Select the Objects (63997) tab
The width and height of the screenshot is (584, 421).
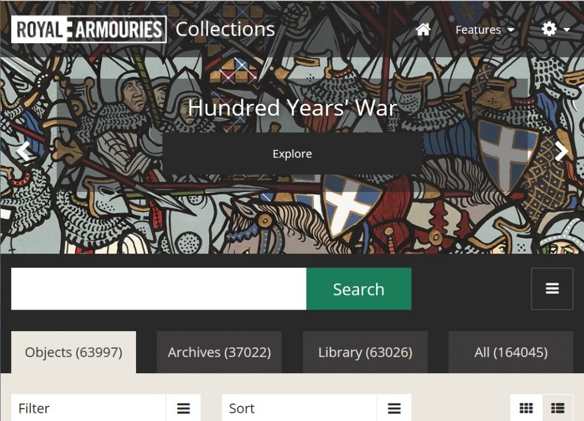coord(74,352)
